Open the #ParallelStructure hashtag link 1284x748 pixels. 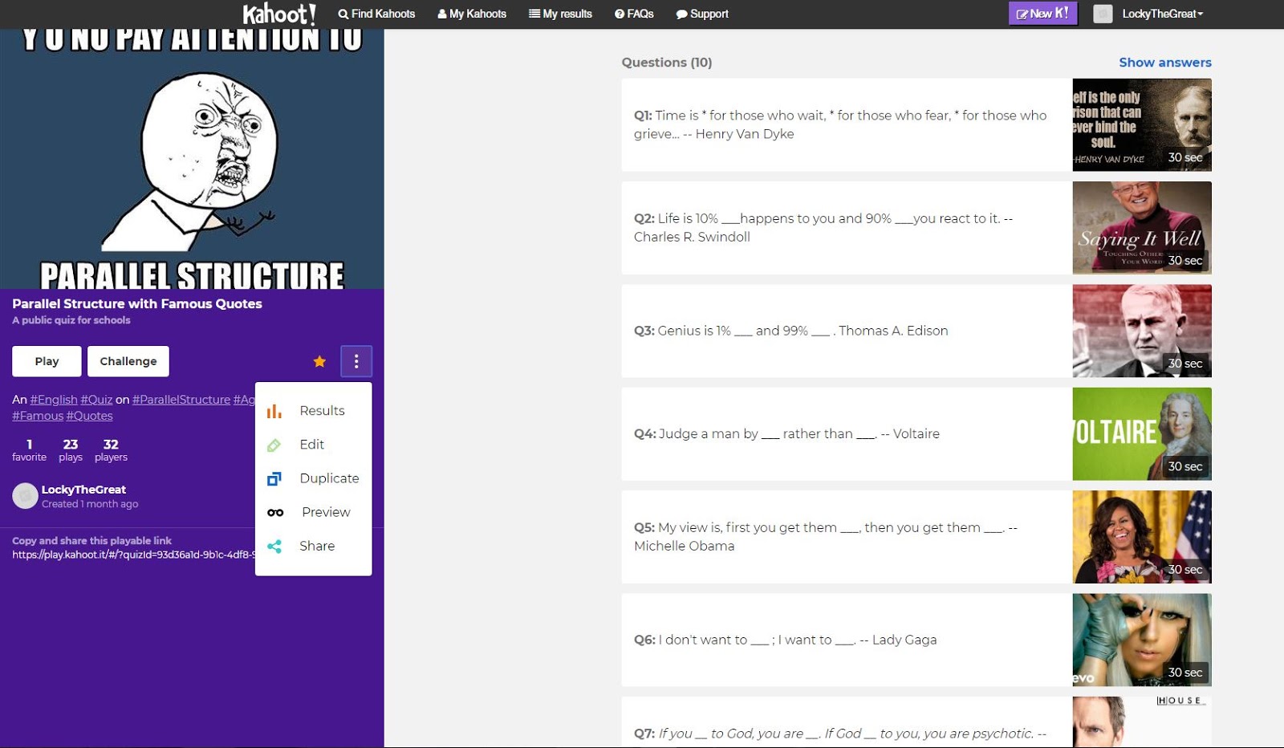(181, 400)
